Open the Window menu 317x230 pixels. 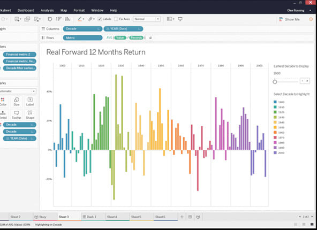coord(97,10)
